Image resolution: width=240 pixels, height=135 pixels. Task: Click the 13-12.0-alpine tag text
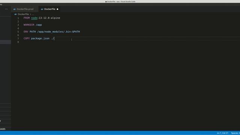point(49,18)
